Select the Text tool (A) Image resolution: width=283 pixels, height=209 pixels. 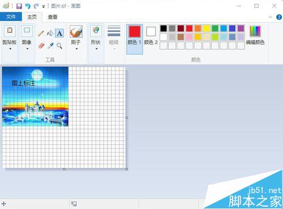pyautogui.click(x=59, y=33)
